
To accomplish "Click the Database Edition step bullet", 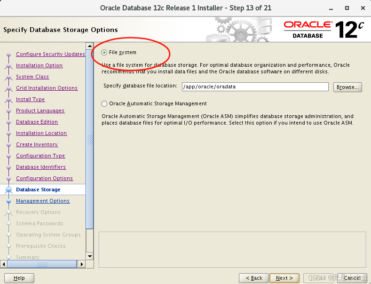I will point(9,122).
